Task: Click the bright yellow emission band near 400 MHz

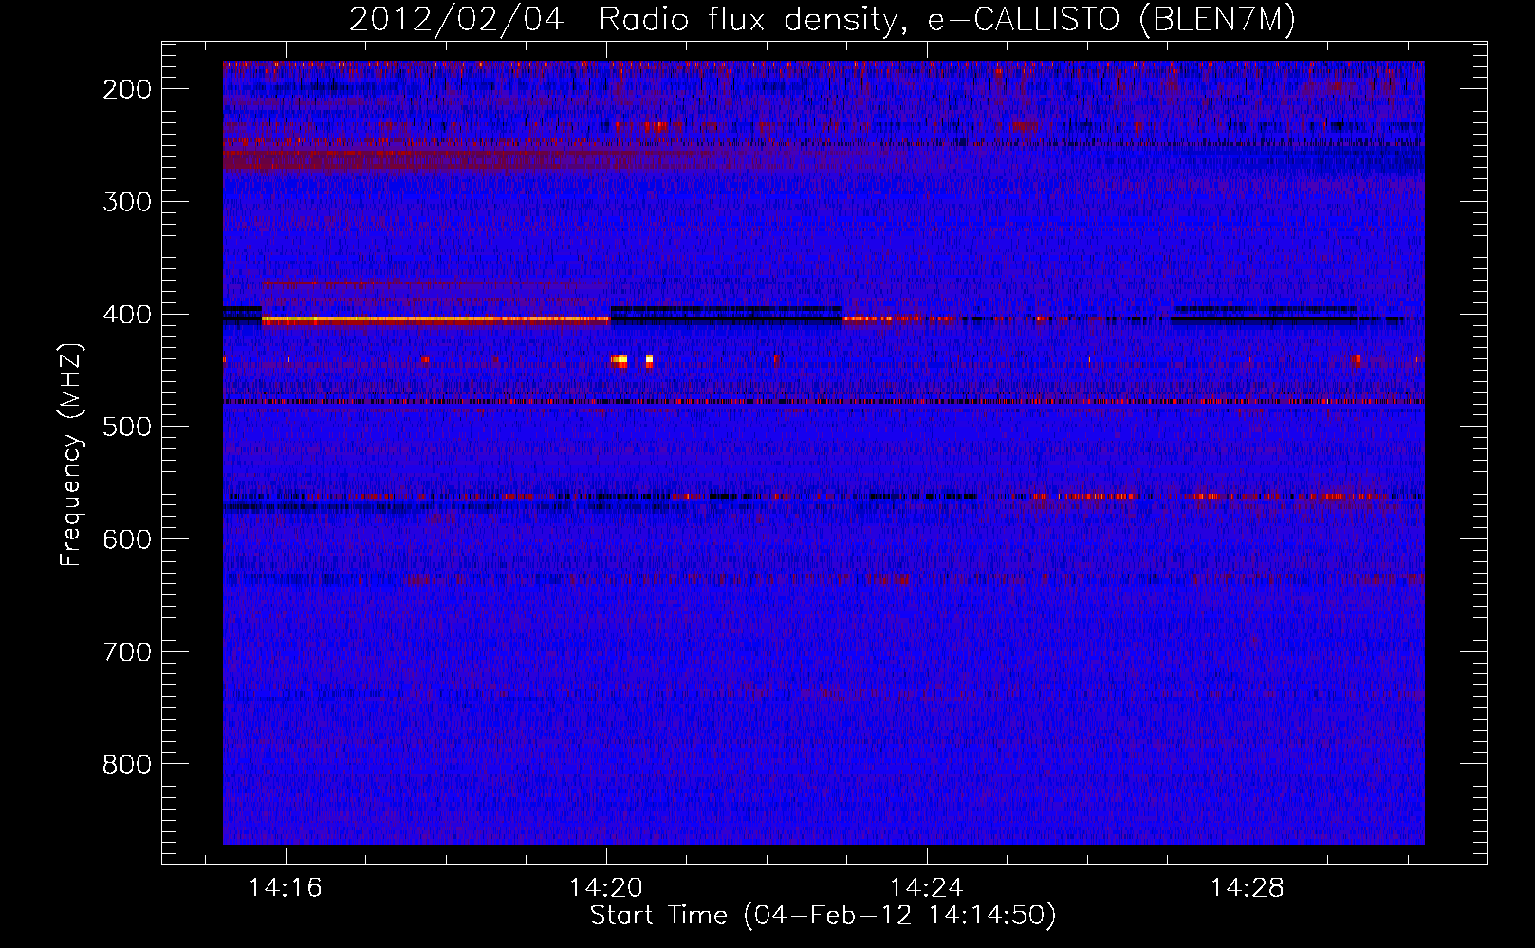Action: tap(435, 320)
